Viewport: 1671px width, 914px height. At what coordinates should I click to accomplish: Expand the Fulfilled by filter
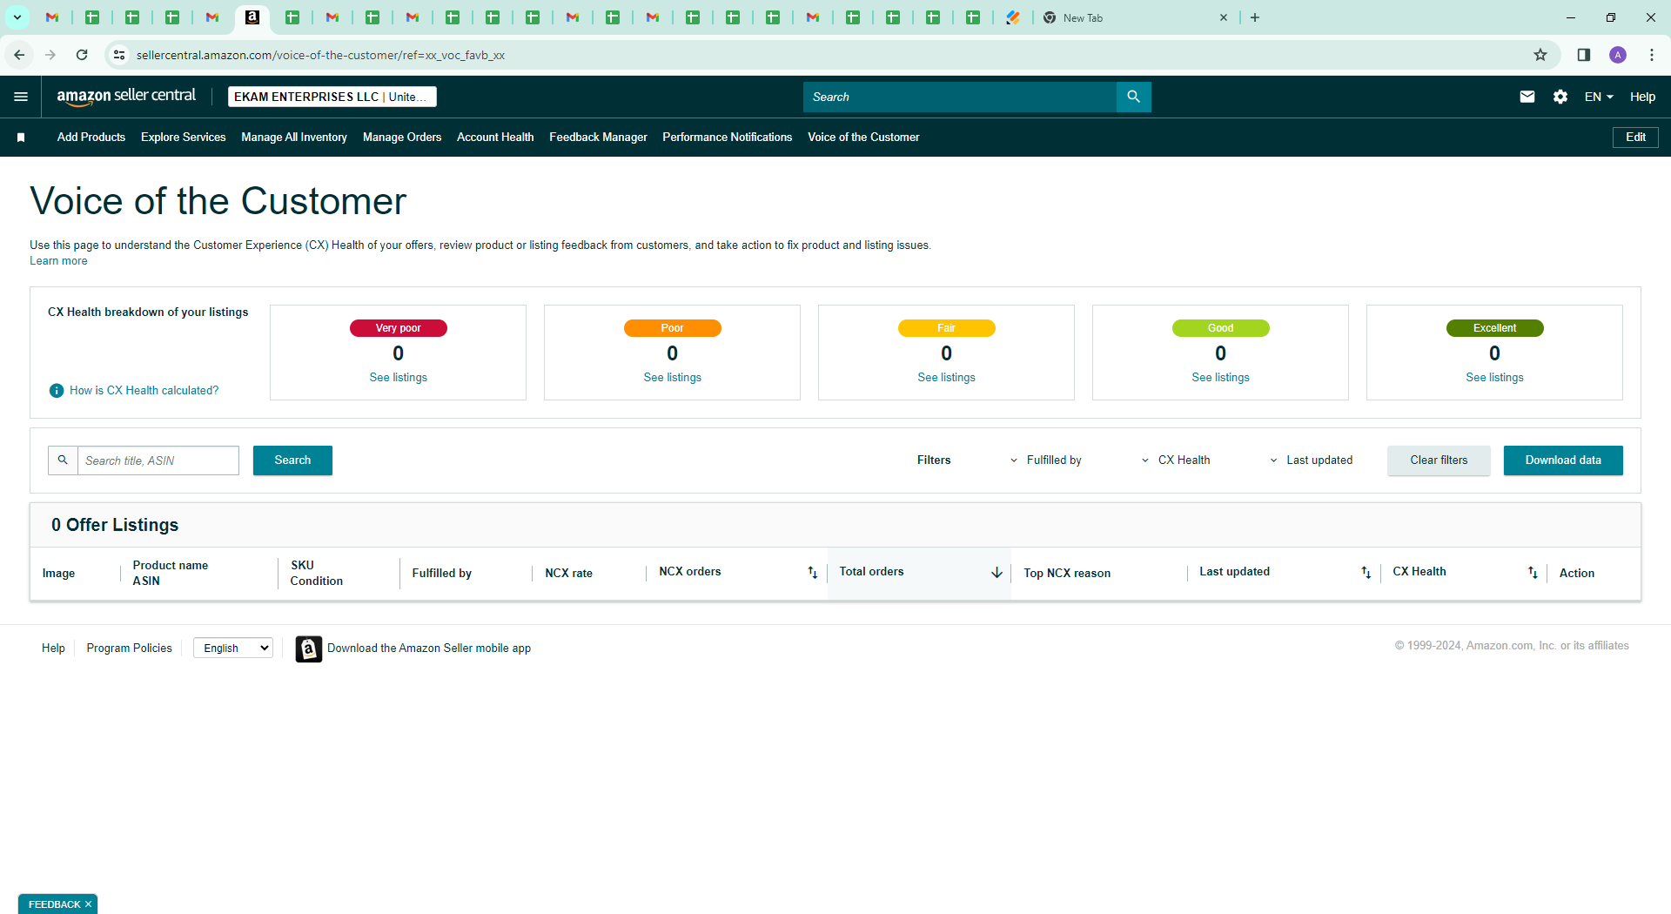tap(1045, 460)
